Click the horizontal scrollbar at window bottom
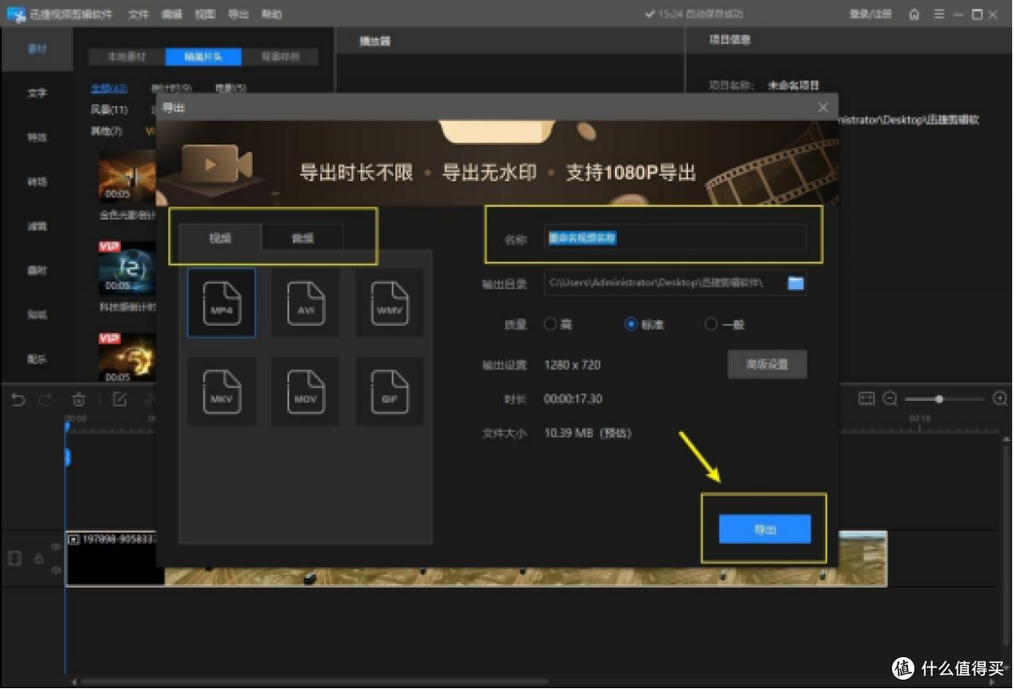Image resolution: width=1014 pixels, height=690 pixels. click(314, 681)
